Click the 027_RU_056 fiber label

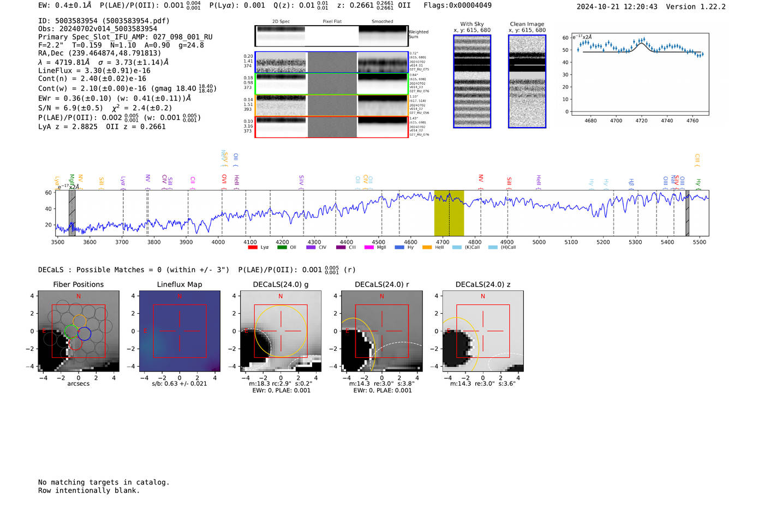(419, 113)
